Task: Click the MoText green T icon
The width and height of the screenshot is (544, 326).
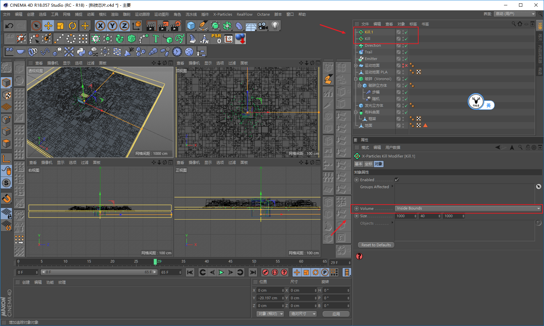Action: [155, 39]
